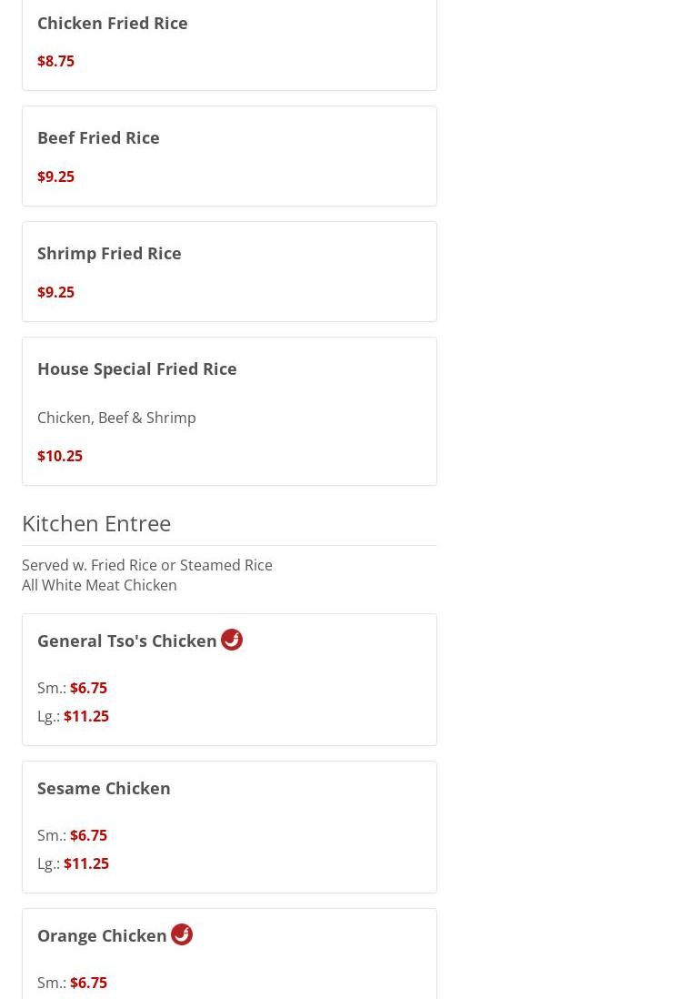The width and height of the screenshot is (700, 999).
Task: Click spicy pepper icon beside Orange Chicken
Action: coord(182,934)
